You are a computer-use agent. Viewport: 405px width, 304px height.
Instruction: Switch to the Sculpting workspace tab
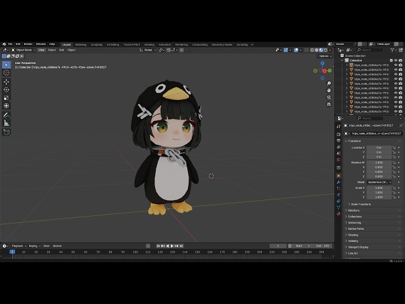pyautogui.click(x=96, y=45)
